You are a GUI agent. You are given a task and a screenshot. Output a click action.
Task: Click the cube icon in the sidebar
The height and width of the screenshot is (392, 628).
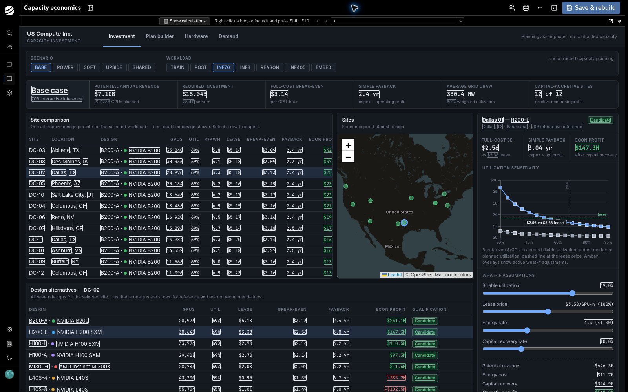coord(9,93)
